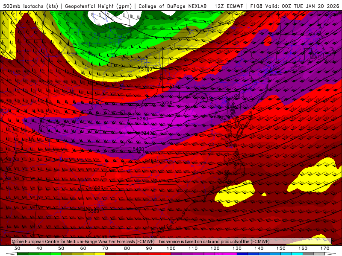The image size is (342, 256).
Task: Click the 5220 height contour label
Action: [x=167, y=102]
